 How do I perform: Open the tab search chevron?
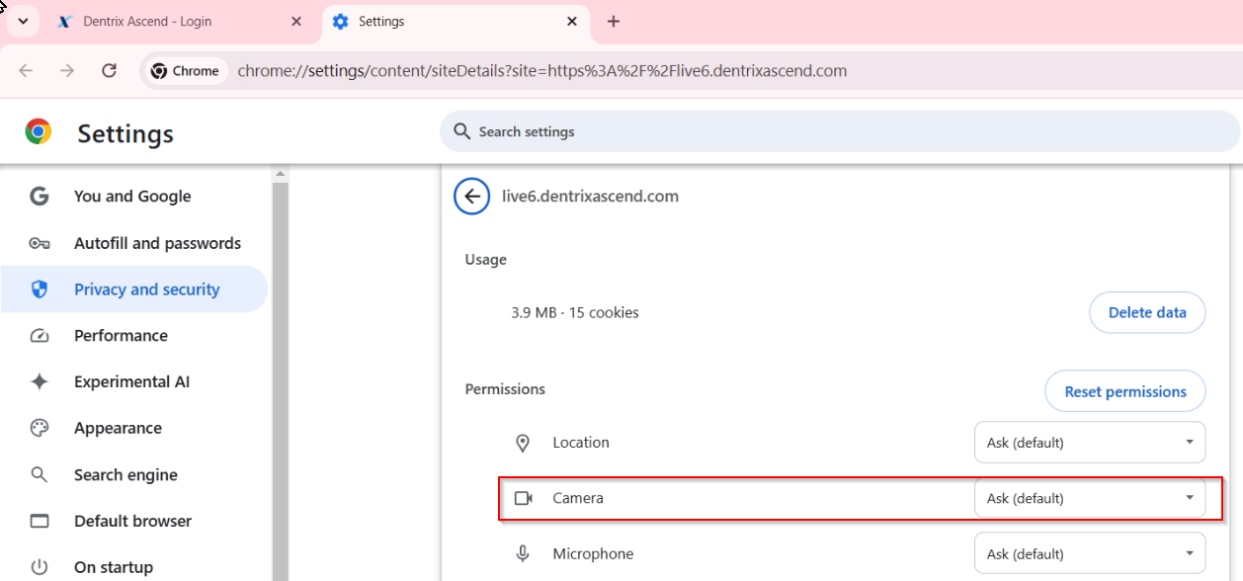point(23,21)
